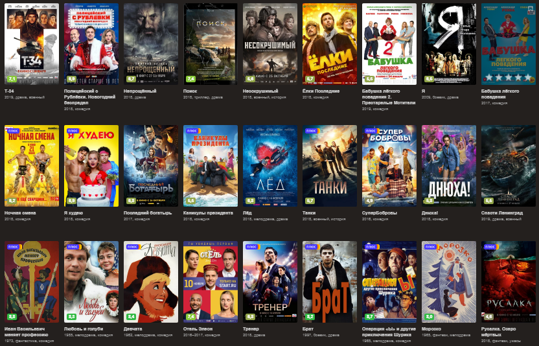Click the Каникулы президента title
This screenshot has height=346, width=539.
tap(208, 213)
